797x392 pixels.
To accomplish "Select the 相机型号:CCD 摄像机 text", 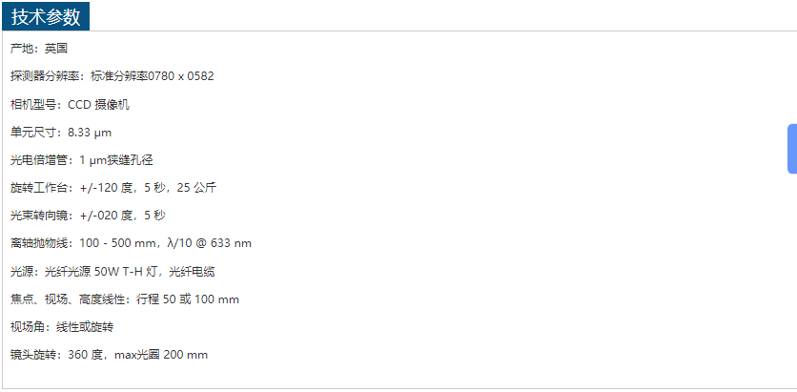I will click(71, 105).
